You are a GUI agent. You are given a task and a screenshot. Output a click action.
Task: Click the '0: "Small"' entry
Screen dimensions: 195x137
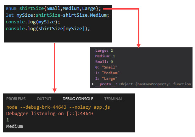[106, 67]
